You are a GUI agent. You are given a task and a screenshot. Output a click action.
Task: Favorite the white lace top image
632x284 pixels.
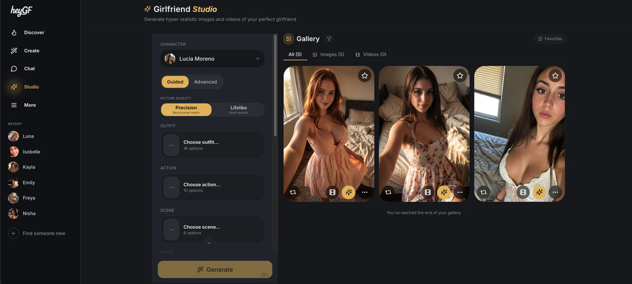point(555,75)
